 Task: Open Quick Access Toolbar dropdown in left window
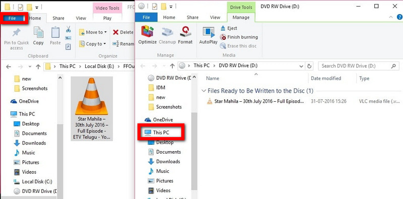(37, 8)
